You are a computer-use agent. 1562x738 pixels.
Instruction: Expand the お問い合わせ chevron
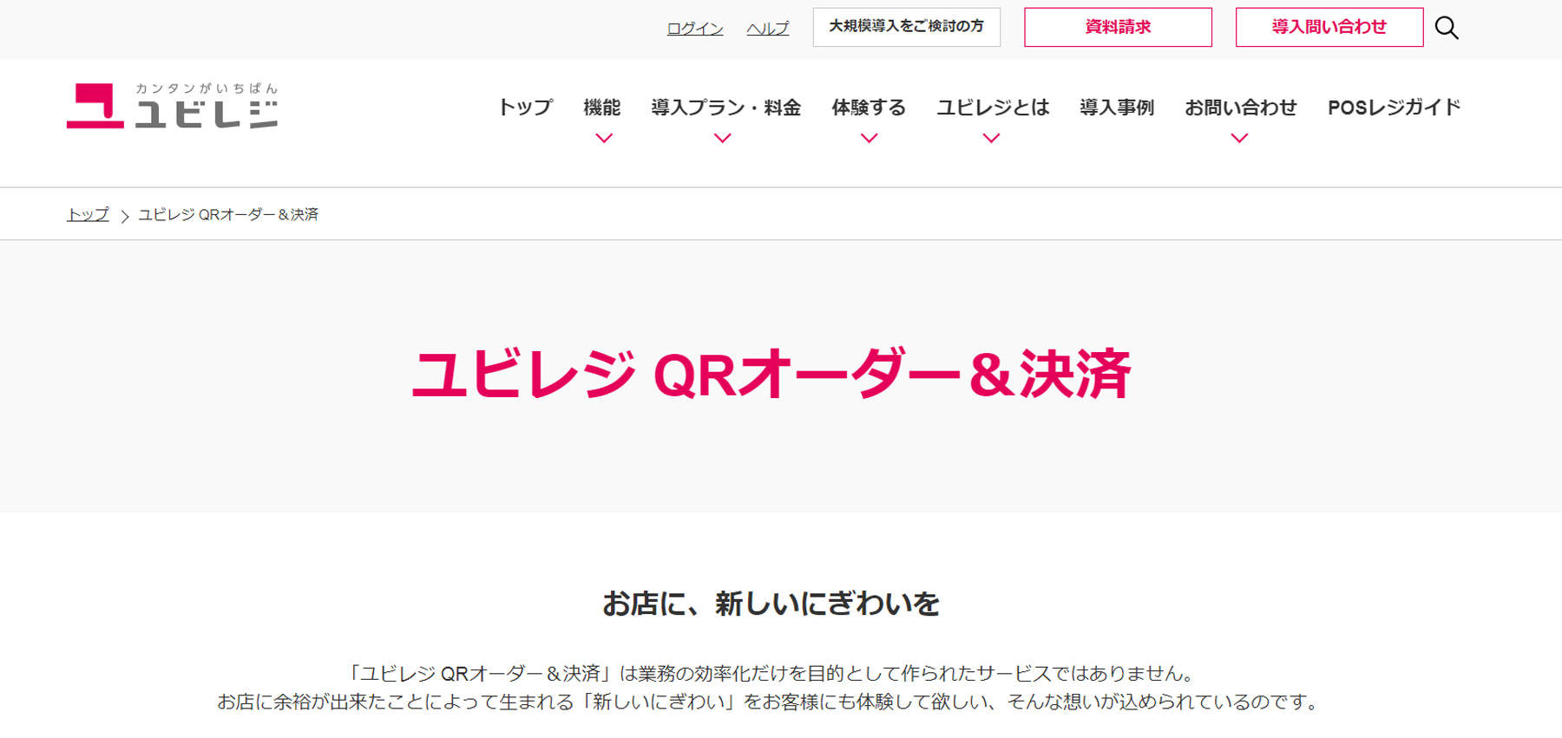click(1239, 138)
